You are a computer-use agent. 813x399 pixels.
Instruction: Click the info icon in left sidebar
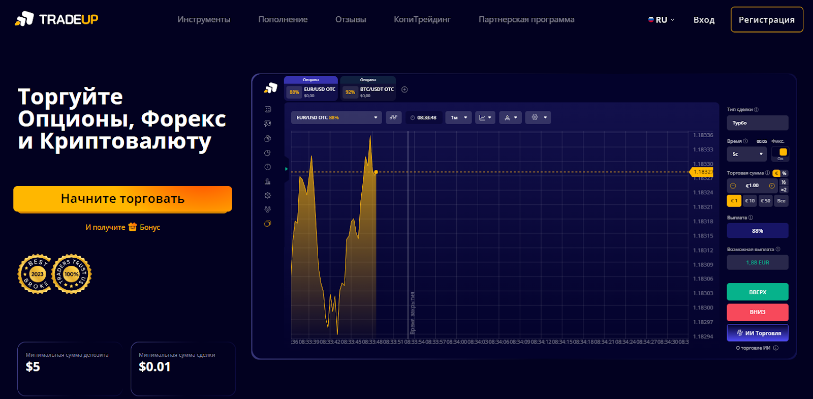[268, 167]
